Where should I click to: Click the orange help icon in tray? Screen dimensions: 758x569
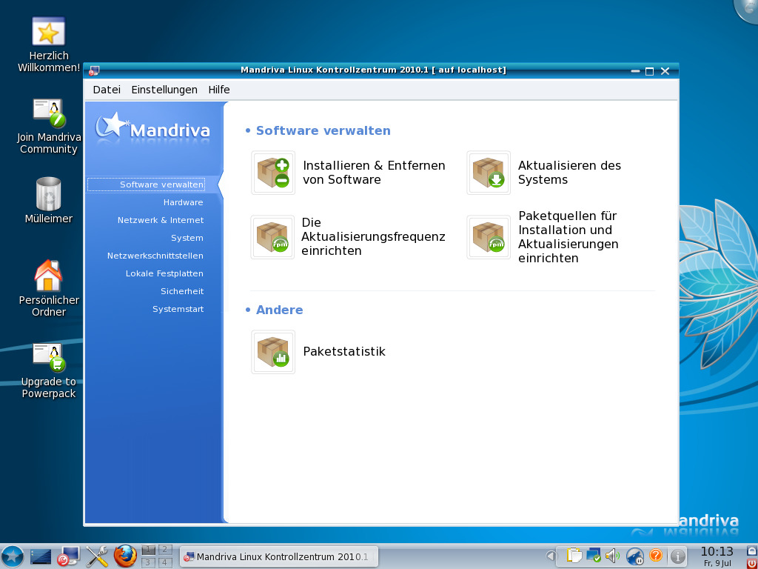(656, 555)
